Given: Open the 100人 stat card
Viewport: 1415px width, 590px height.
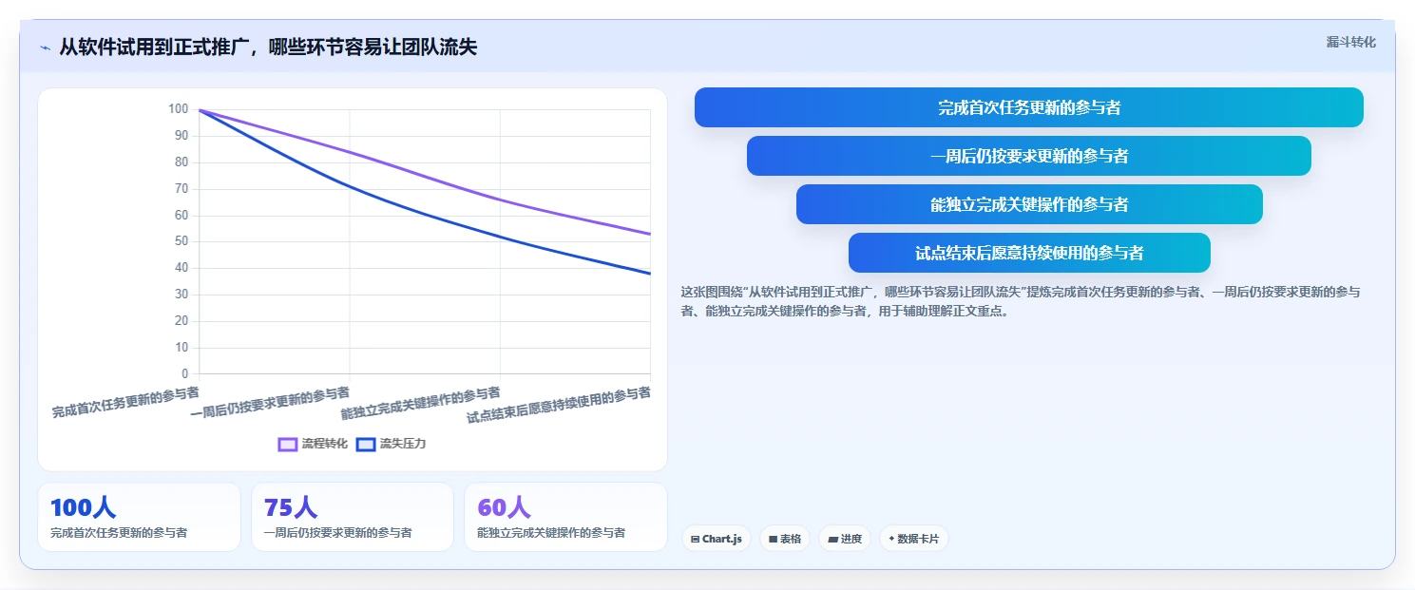Looking at the screenshot, I should tap(139, 517).
